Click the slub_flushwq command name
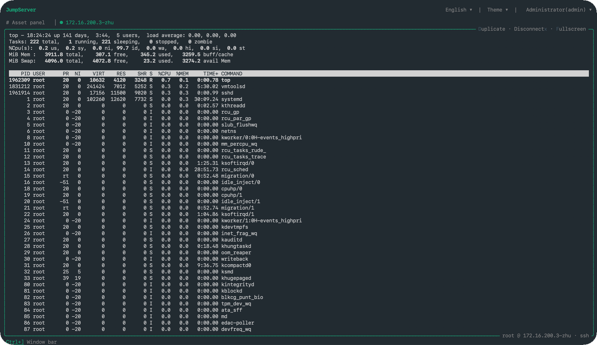The height and width of the screenshot is (345, 597). pyautogui.click(x=239, y=125)
